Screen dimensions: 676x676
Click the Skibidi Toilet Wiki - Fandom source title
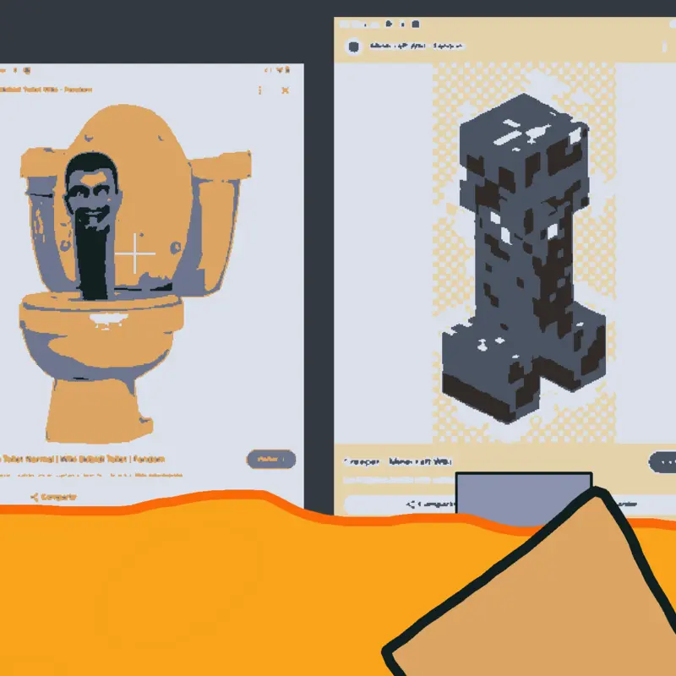coord(46,90)
